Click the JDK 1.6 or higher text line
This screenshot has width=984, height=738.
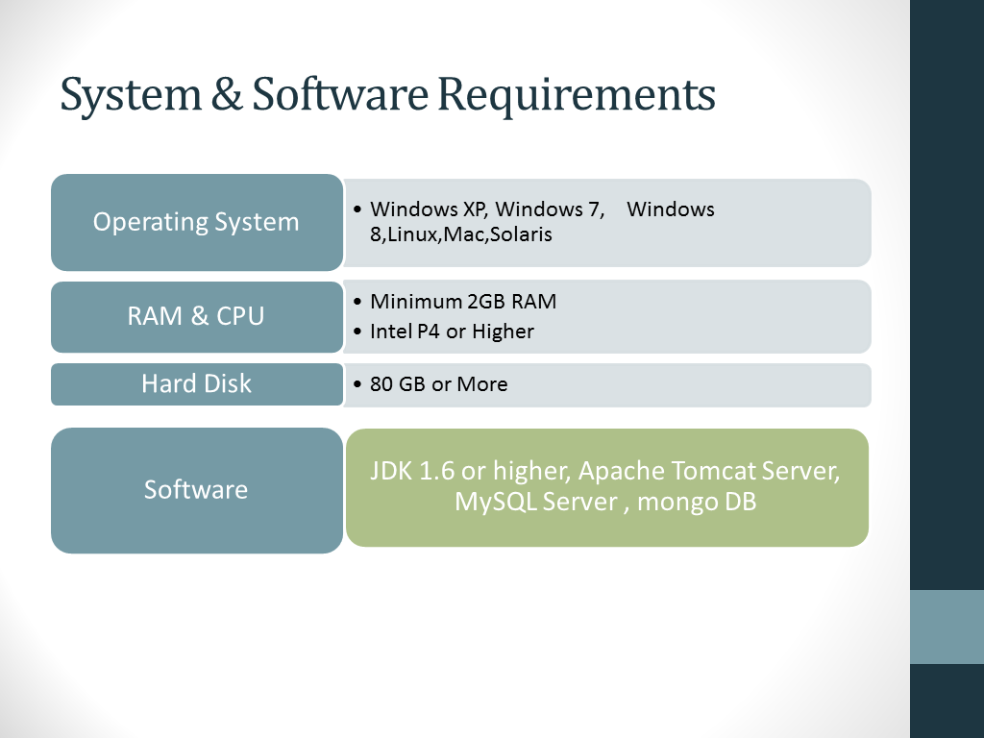click(x=605, y=471)
